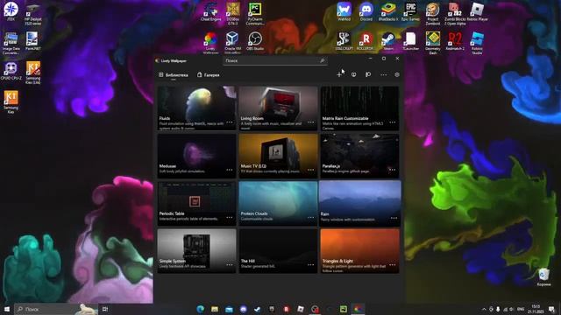Screen dimensions: 561x315
Task: Select the Parallax.js wallpaper
Action: 359,156
